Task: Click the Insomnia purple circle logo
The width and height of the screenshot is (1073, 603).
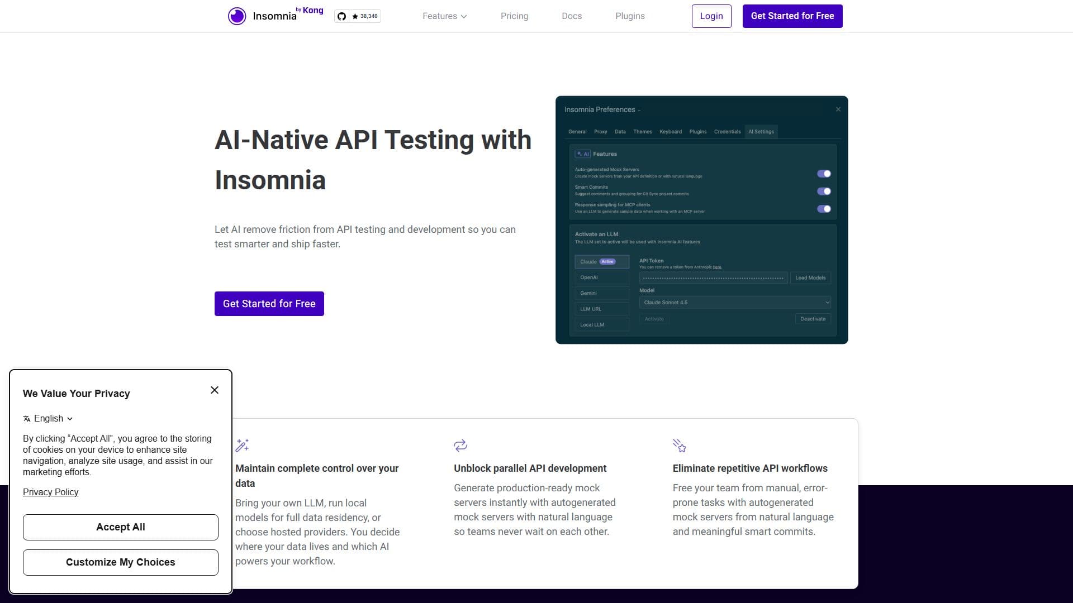Action: (237, 16)
